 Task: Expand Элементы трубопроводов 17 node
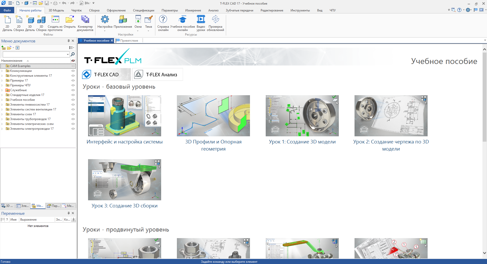point(2,119)
